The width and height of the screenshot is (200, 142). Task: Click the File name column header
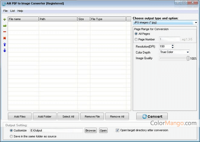pos(23,19)
